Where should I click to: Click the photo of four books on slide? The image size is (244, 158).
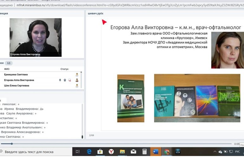tap(197, 98)
